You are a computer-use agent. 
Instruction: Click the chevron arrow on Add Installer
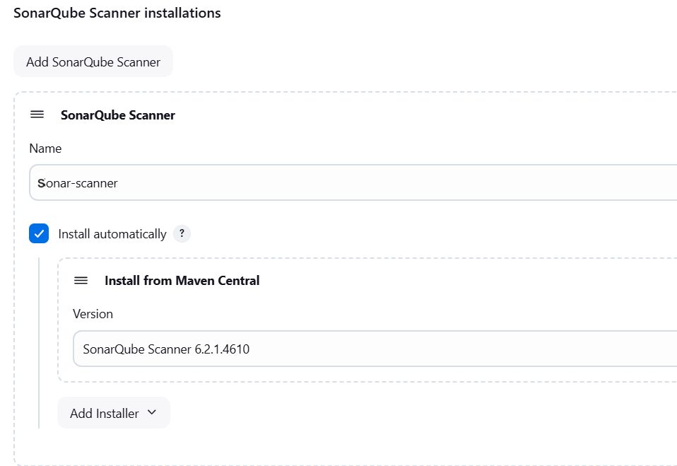click(151, 412)
